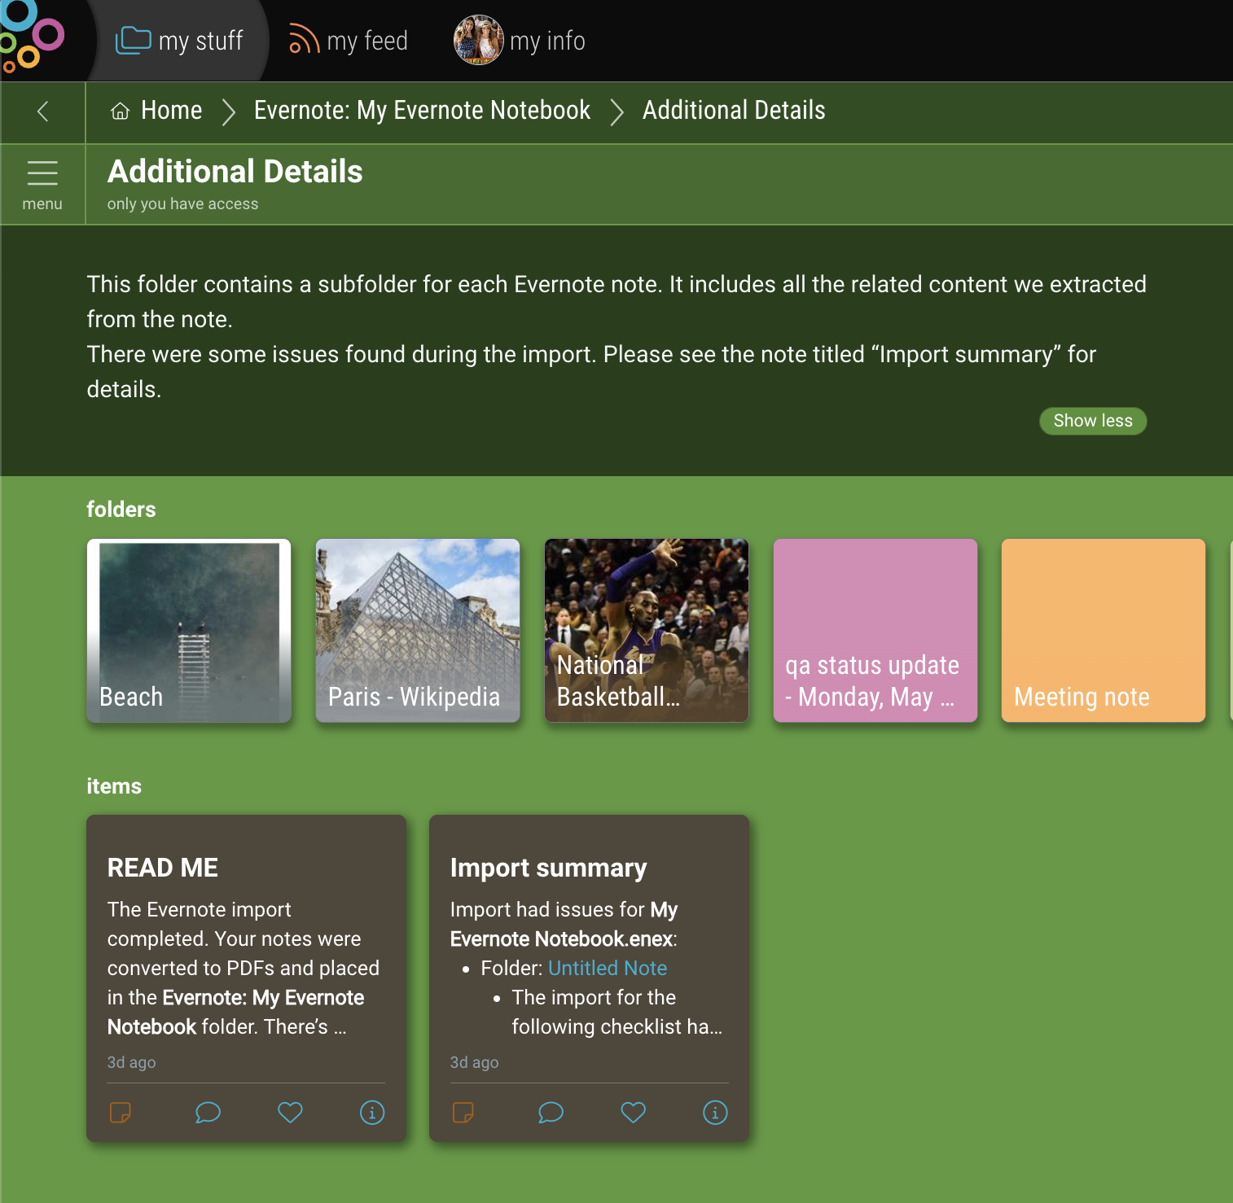
Task: Open the my feed tab
Action: click(349, 41)
